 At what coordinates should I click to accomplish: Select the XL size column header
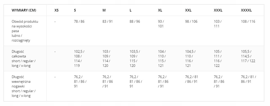click(160, 10)
